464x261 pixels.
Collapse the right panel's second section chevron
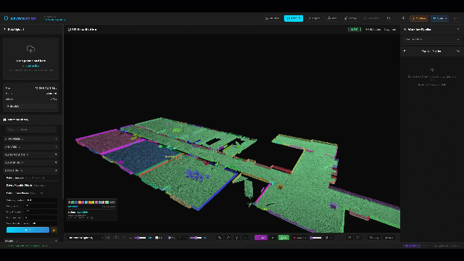click(458, 51)
